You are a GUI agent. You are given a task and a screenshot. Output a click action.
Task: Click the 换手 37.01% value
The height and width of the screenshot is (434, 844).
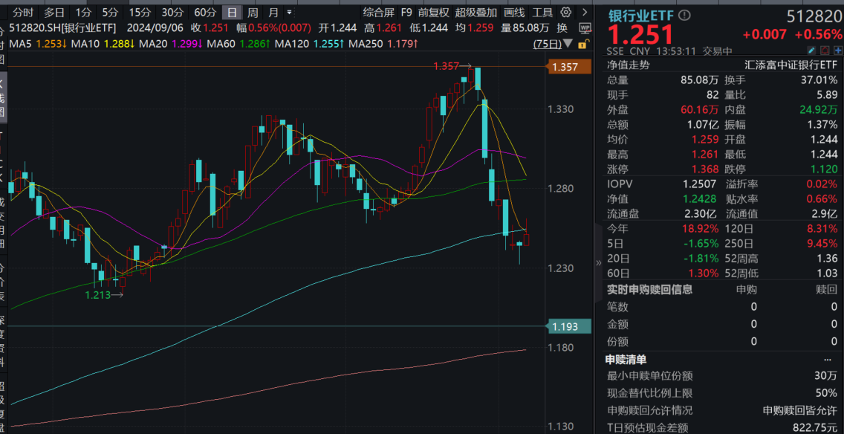[819, 80]
